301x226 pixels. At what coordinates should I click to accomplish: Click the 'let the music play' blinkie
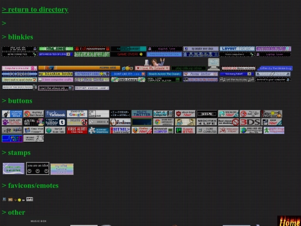237,80
